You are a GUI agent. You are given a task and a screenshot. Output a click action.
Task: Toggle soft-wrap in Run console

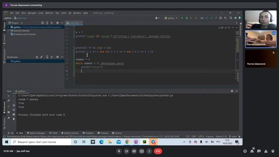point(14,105)
